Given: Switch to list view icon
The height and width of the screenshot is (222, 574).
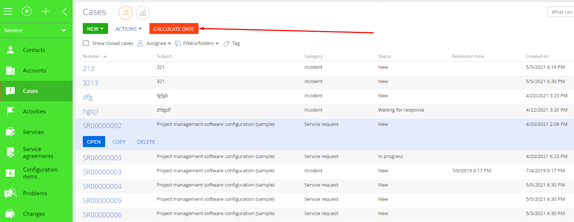Looking at the screenshot, I should click(x=126, y=13).
